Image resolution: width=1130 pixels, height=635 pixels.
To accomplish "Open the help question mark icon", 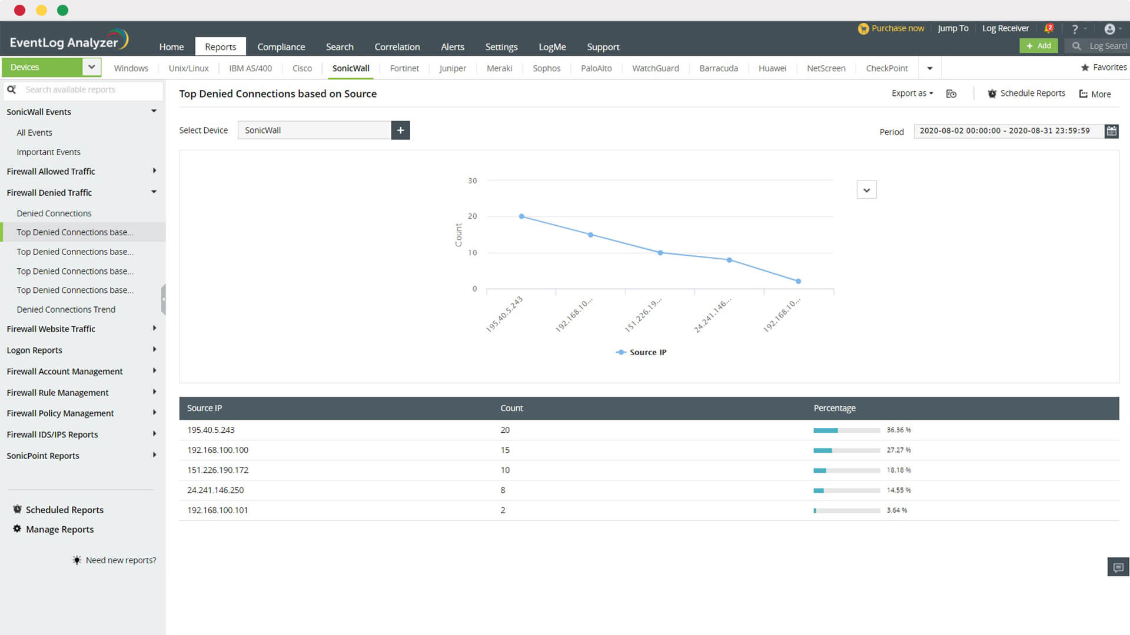I will (x=1075, y=29).
